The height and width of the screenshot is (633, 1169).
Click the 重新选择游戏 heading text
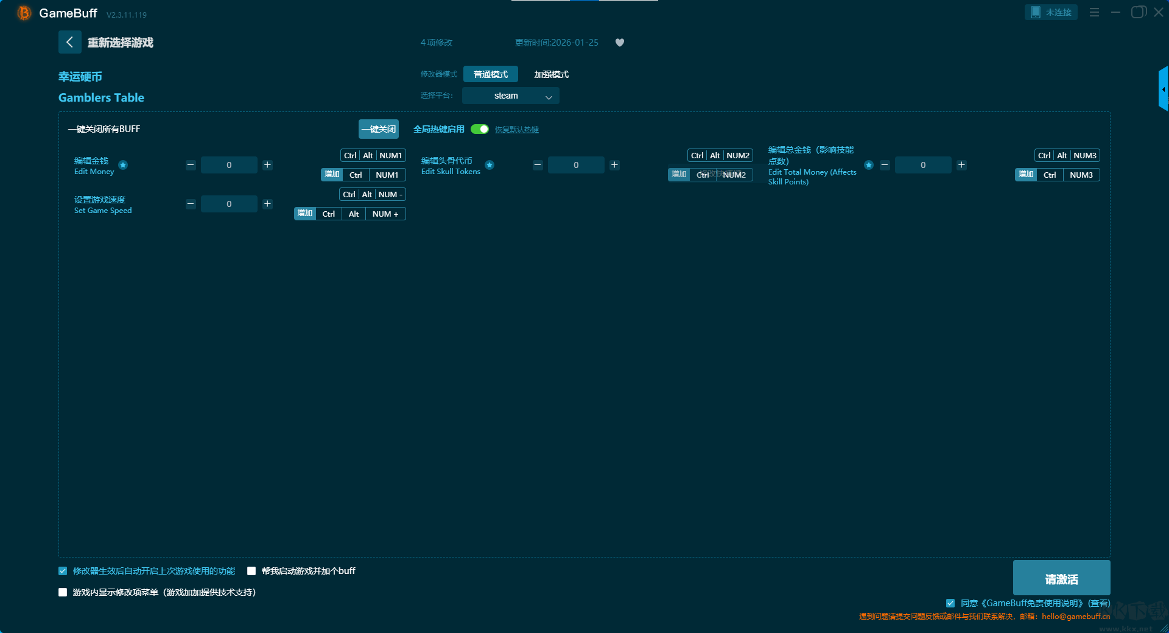[x=121, y=43]
